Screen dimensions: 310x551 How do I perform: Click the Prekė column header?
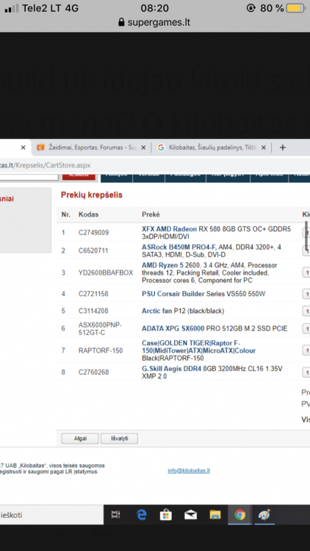point(151,215)
